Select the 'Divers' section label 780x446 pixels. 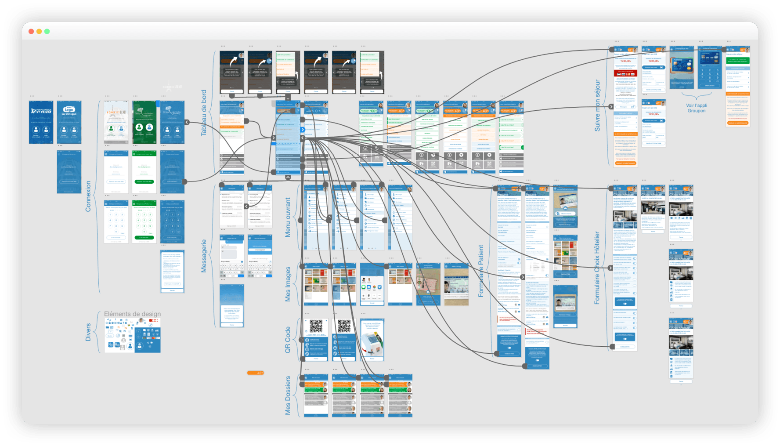(88, 332)
